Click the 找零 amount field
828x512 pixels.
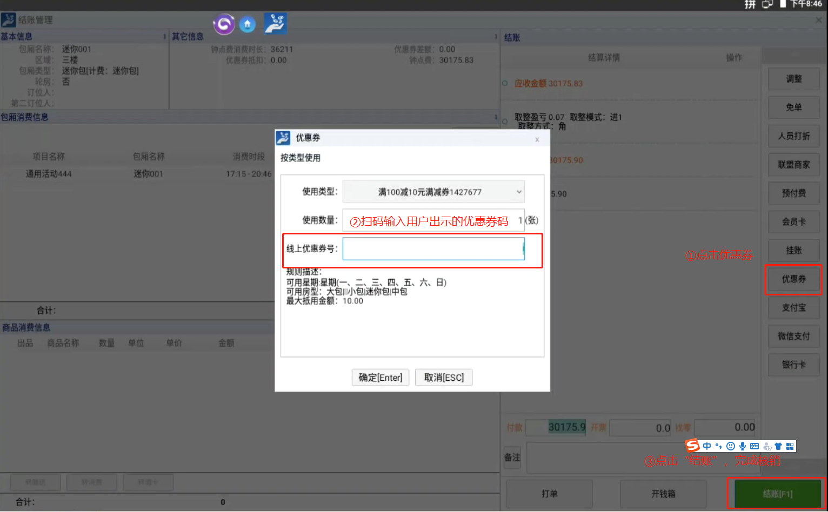click(x=726, y=427)
